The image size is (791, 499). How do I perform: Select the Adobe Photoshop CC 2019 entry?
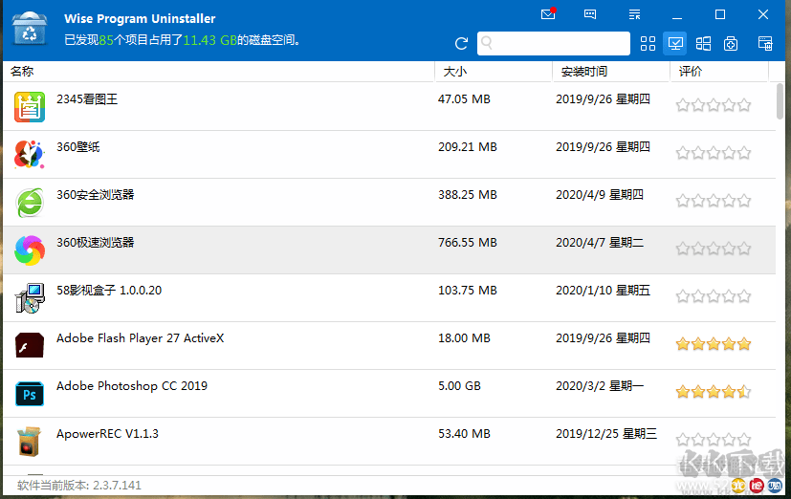pos(132,386)
